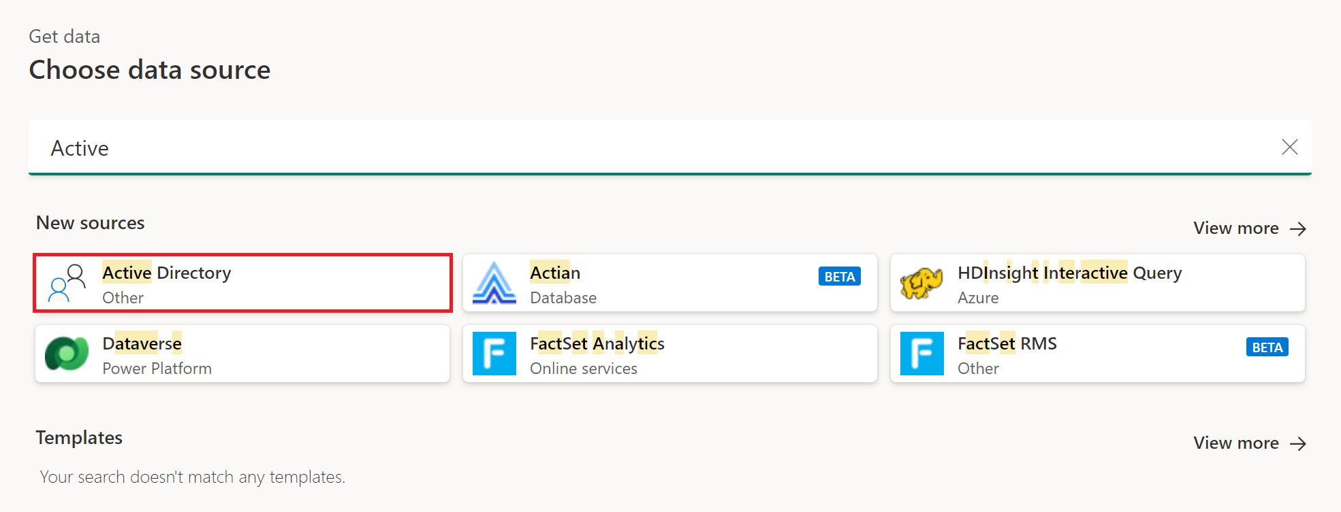Screen dimensions: 1341x512
Task: Click the FactSet Analytics logo icon
Action: [494, 354]
